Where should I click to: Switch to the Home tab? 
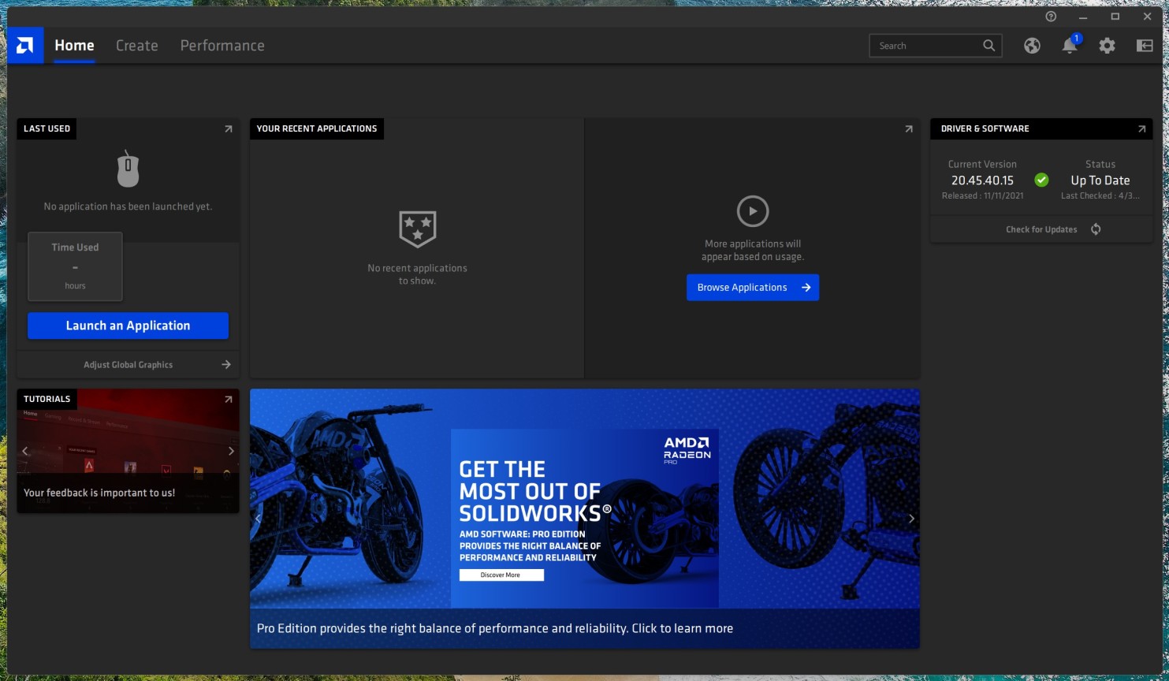74,46
